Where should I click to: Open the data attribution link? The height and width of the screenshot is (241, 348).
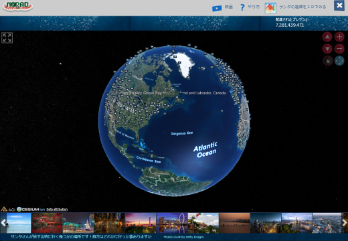tap(57, 210)
